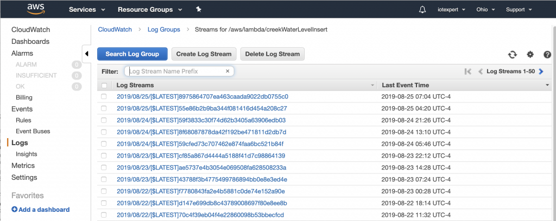Go to previous page of log streams
Viewport: 556px width, 221px height.
481,71
